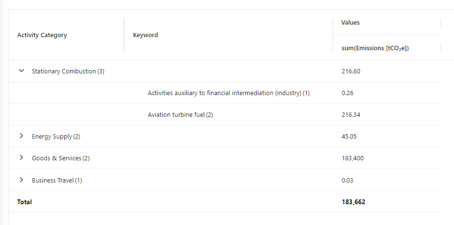The height and width of the screenshot is (225, 454).
Task: Expand the Business Travel group
Action: tap(21, 180)
